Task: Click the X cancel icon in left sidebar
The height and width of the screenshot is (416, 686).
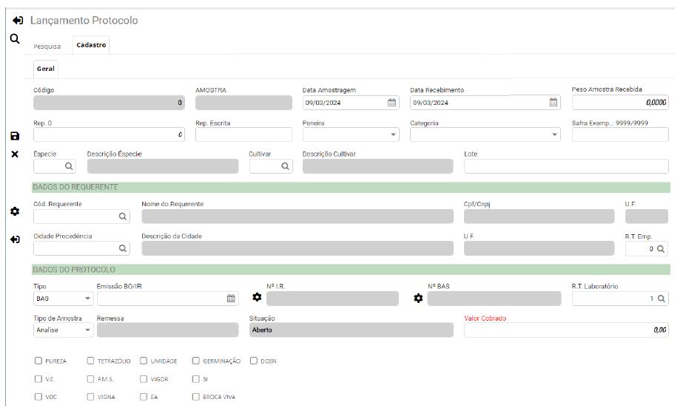Action: click(x=15, y=154)
